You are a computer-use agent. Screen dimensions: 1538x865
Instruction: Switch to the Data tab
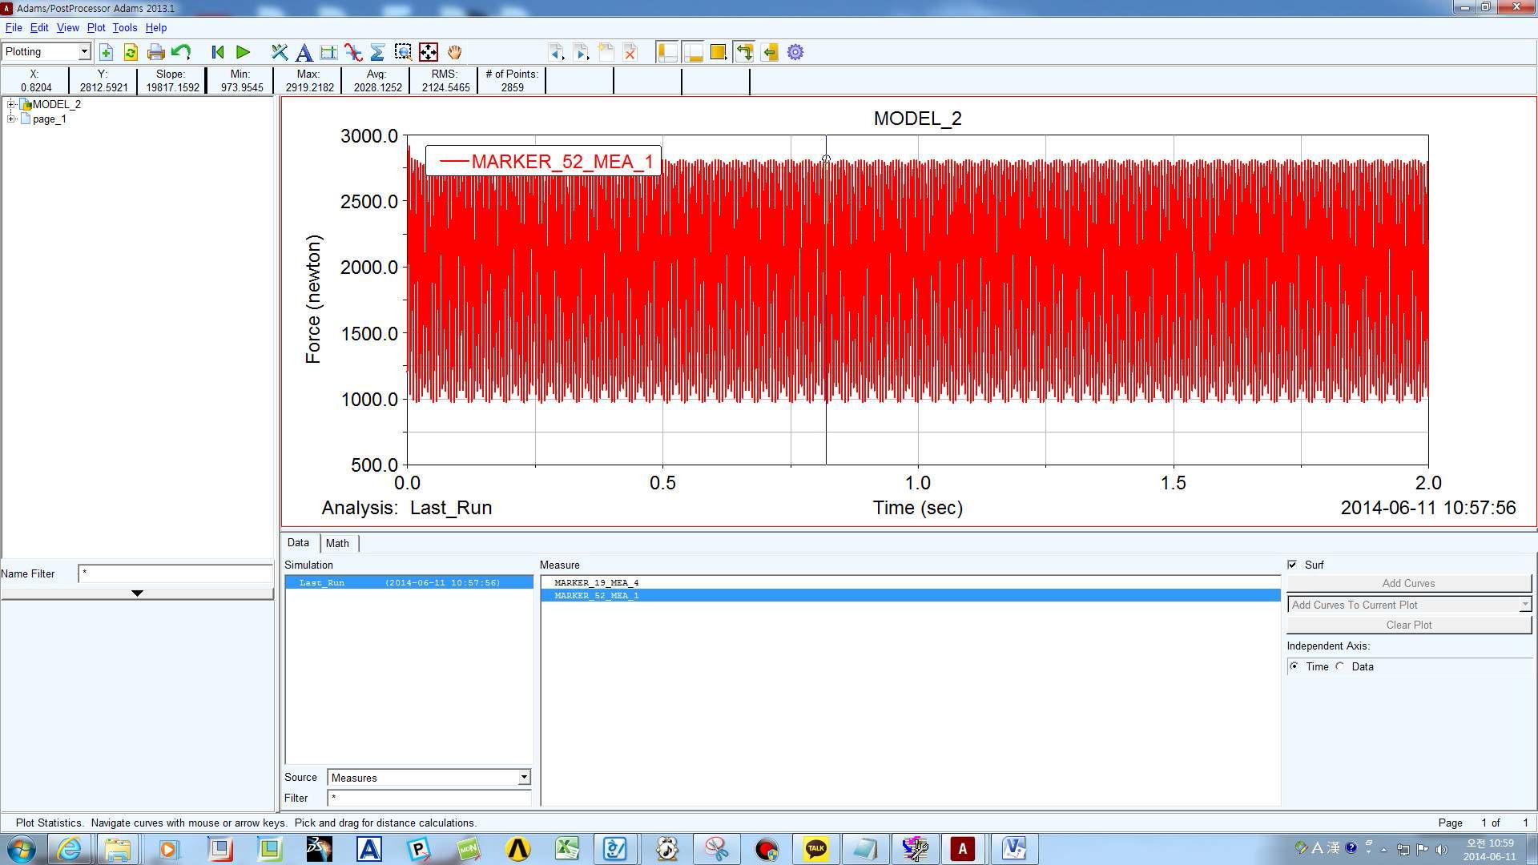[x=298, y=542]
